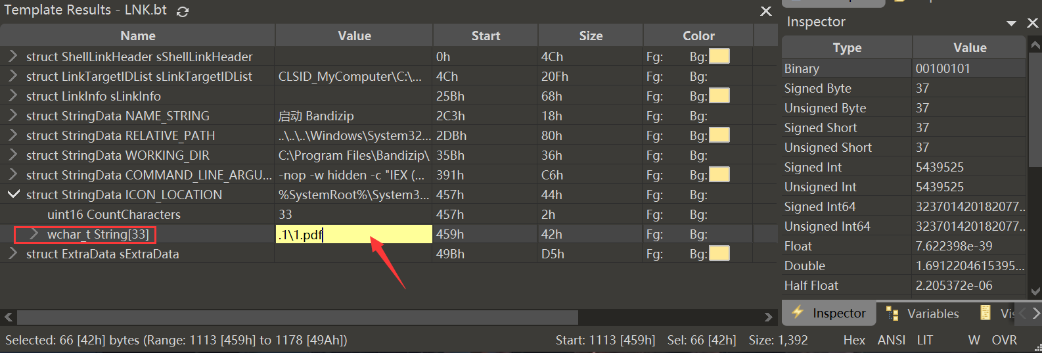1042x353 pixels.
Task: Edit the .\1\1.pdf value field
Action: point(354,234)
